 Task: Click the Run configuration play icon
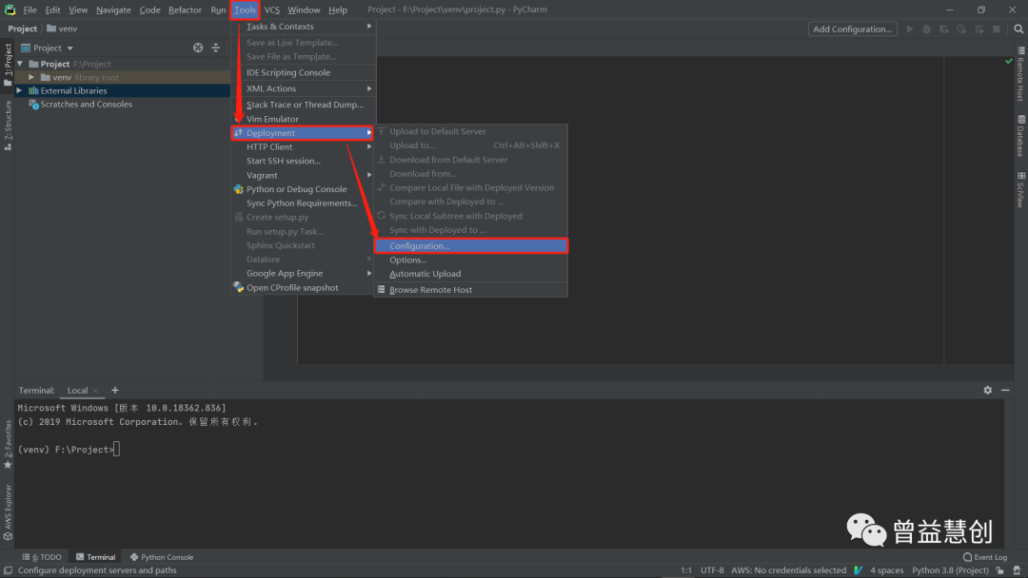pos(909,29)
